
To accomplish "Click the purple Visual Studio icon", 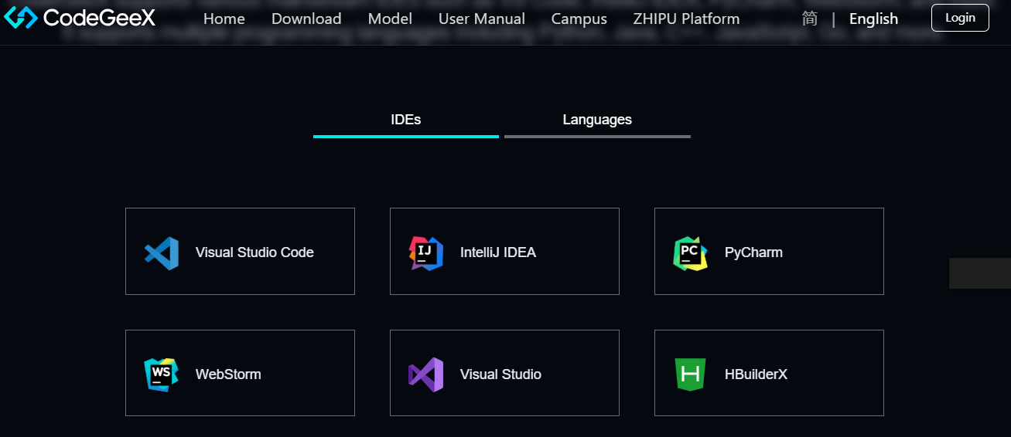I will pyautogui.click(x=426, y=375).
